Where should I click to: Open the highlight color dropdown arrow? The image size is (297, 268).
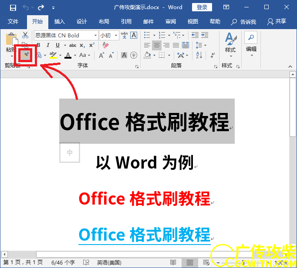click(x=60, y=55)
